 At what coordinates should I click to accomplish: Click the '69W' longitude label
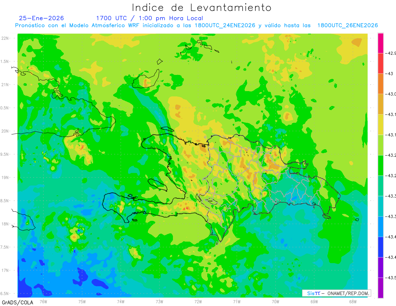point(314,301)
